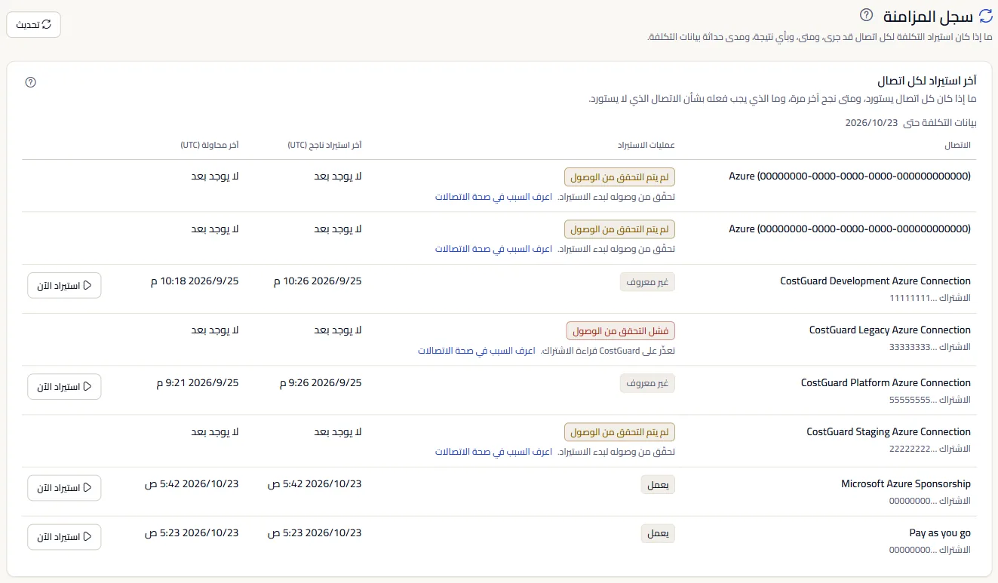
Task: Click subscription ID 11111111 under Development connection
Action: pos(929,298)
